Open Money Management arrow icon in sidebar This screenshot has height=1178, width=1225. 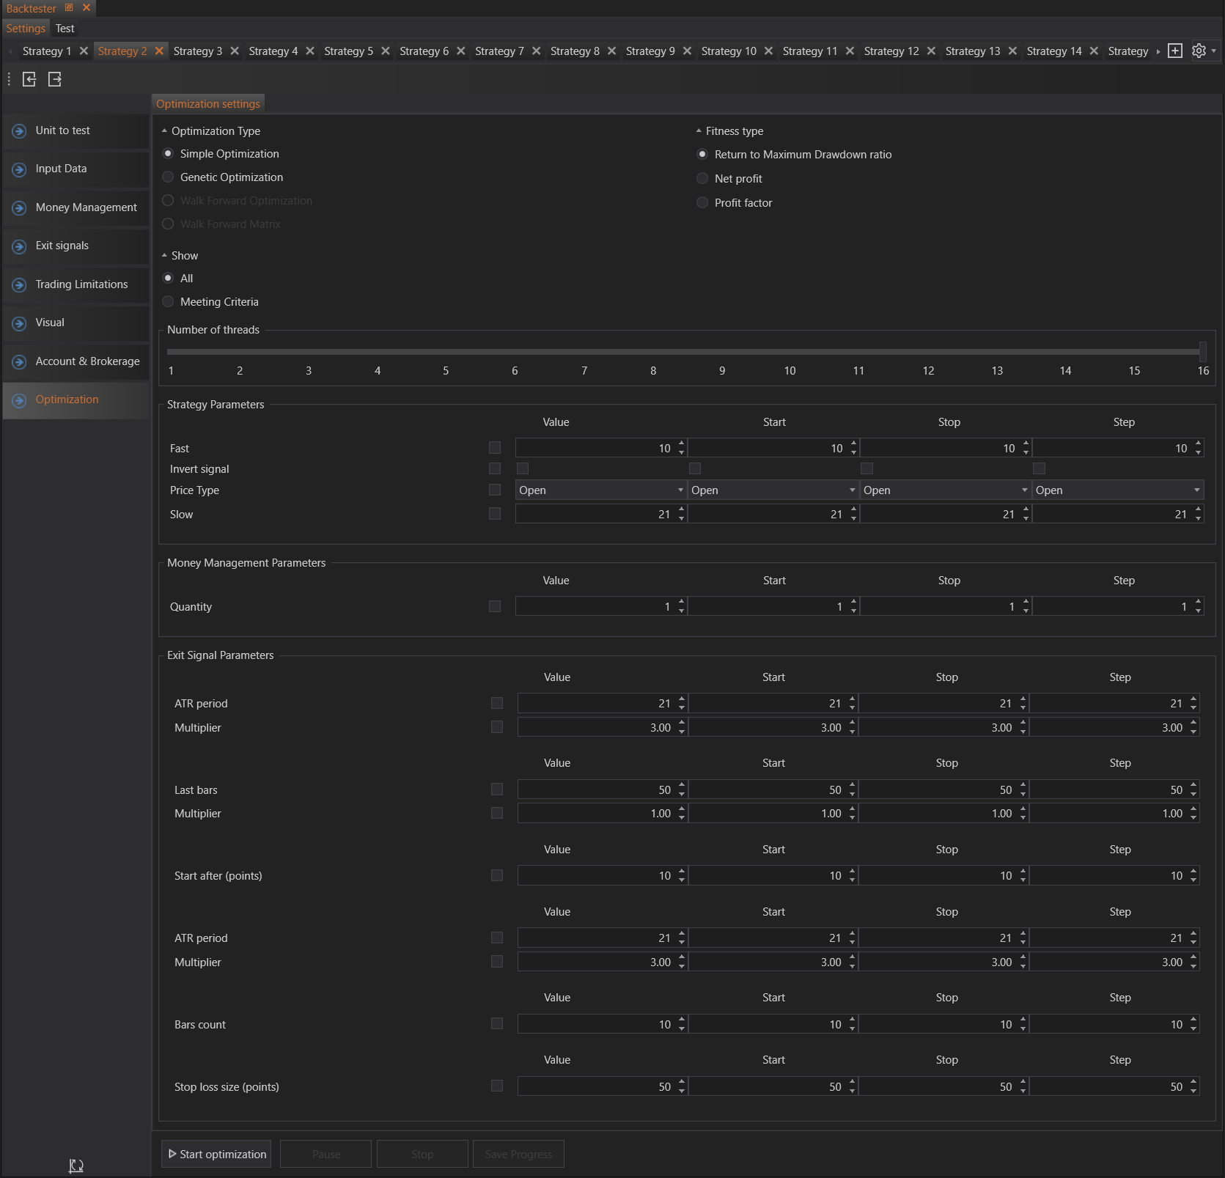pyautogui.click(x=20, y=208)
